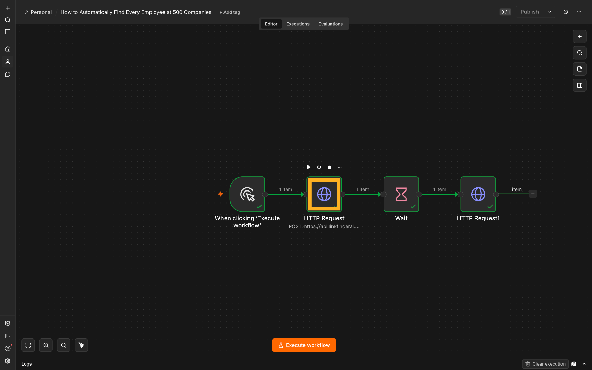Zoom out of the canvas

pos(64,345)
